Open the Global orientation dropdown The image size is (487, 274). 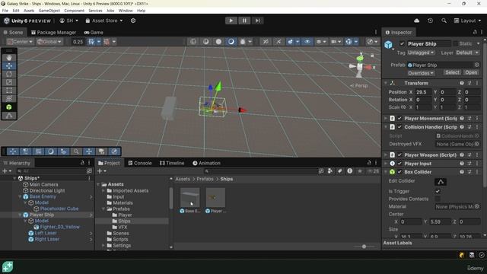(x=49, y=42)
